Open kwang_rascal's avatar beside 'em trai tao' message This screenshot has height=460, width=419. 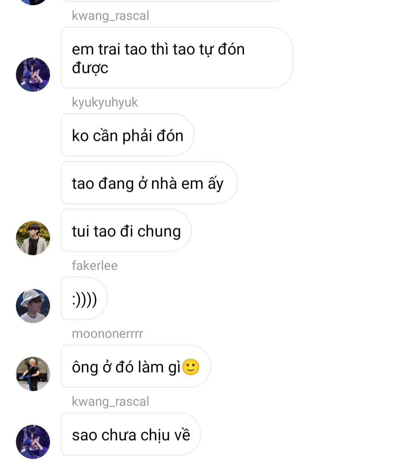pos(33,75)
